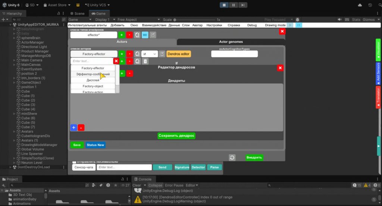This screenshot has width=382, height=206.
Task: Click the edit pencil icon beside effector*
Action: (x=153, y=35)
